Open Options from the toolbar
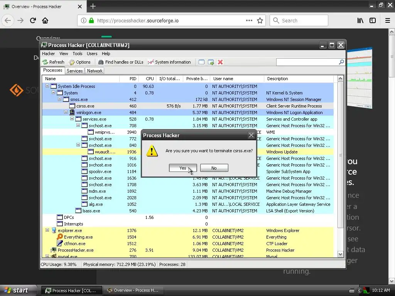Image resolution: width=395 pixels, height=296 pixels. point(79,62)
